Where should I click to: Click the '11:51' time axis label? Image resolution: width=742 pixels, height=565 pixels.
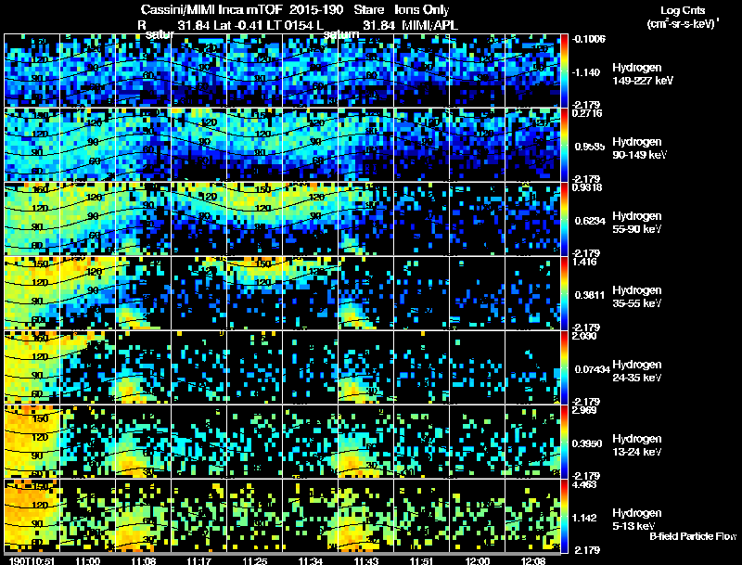pos(422,561)
